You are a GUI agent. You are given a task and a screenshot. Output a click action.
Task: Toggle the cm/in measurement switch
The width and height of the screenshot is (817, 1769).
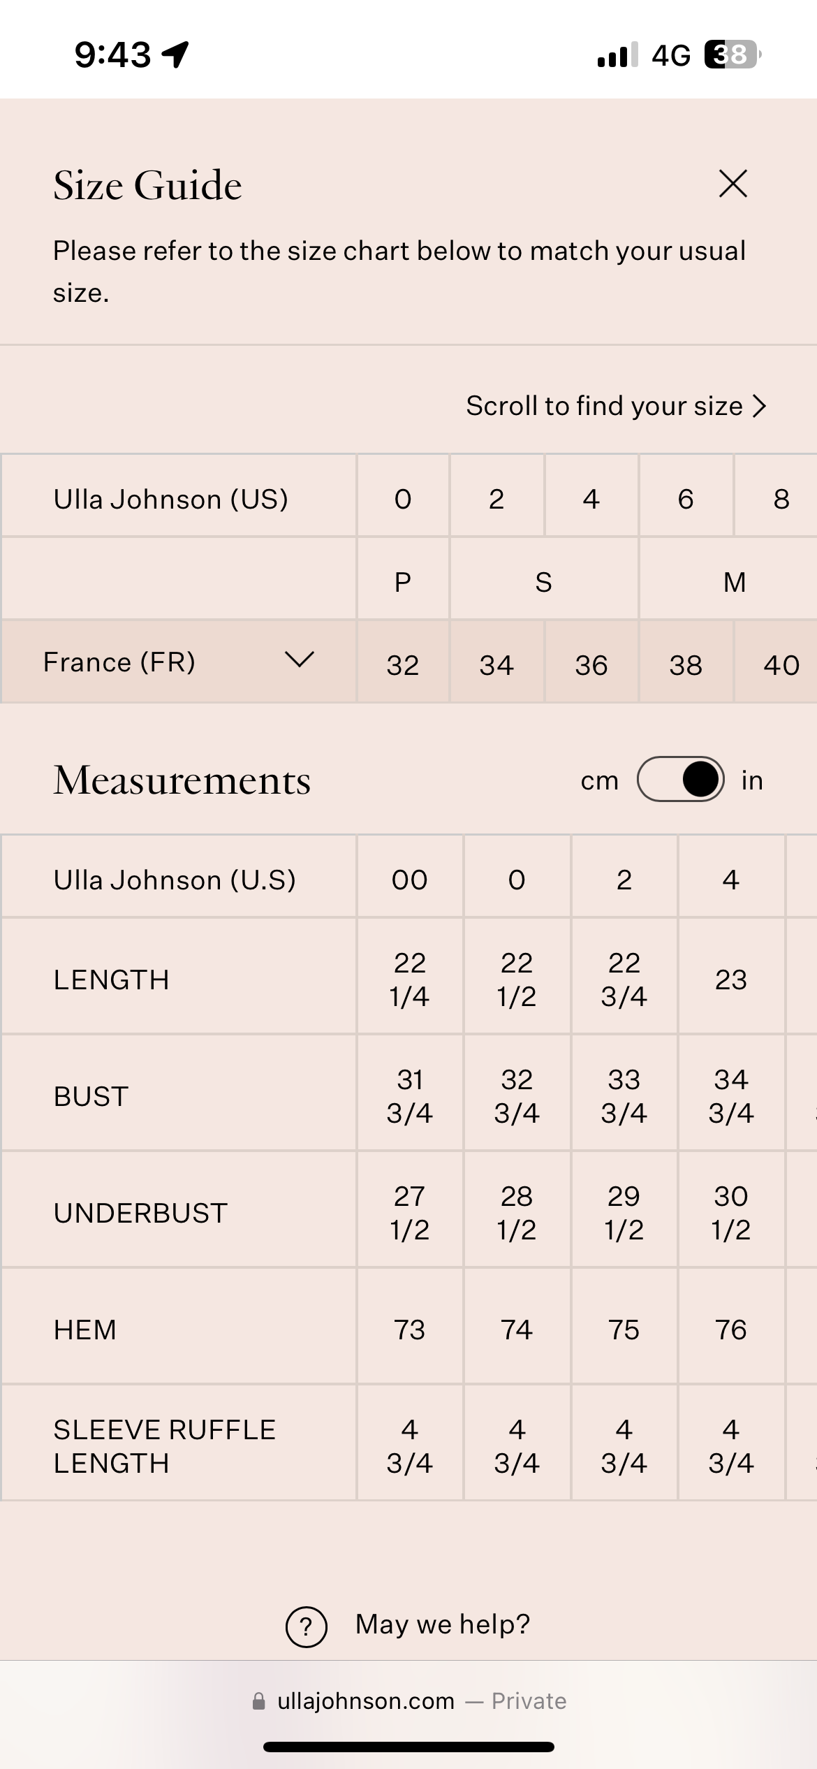coord(680,779)
